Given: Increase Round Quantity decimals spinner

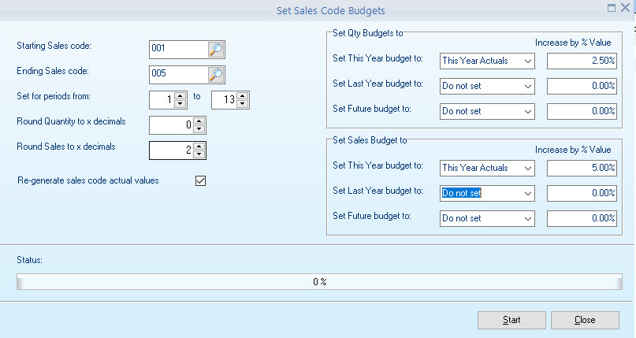Looking at the screenshot, I should point(199,121).
